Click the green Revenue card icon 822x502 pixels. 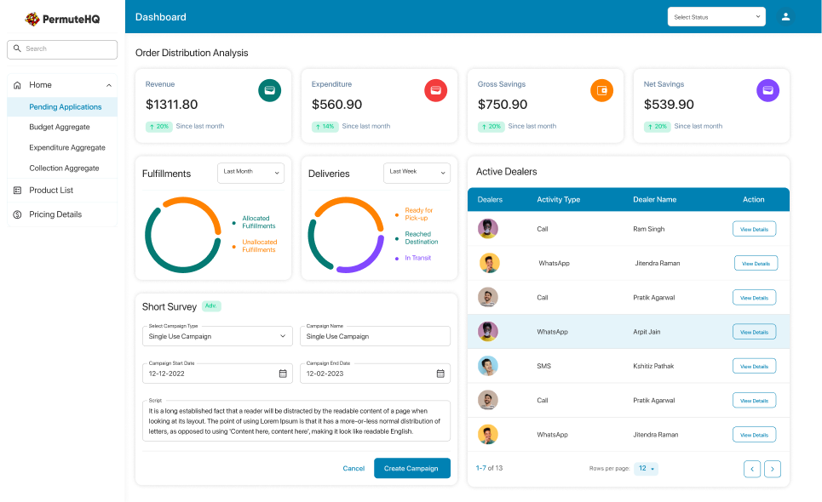pos(270,90)
